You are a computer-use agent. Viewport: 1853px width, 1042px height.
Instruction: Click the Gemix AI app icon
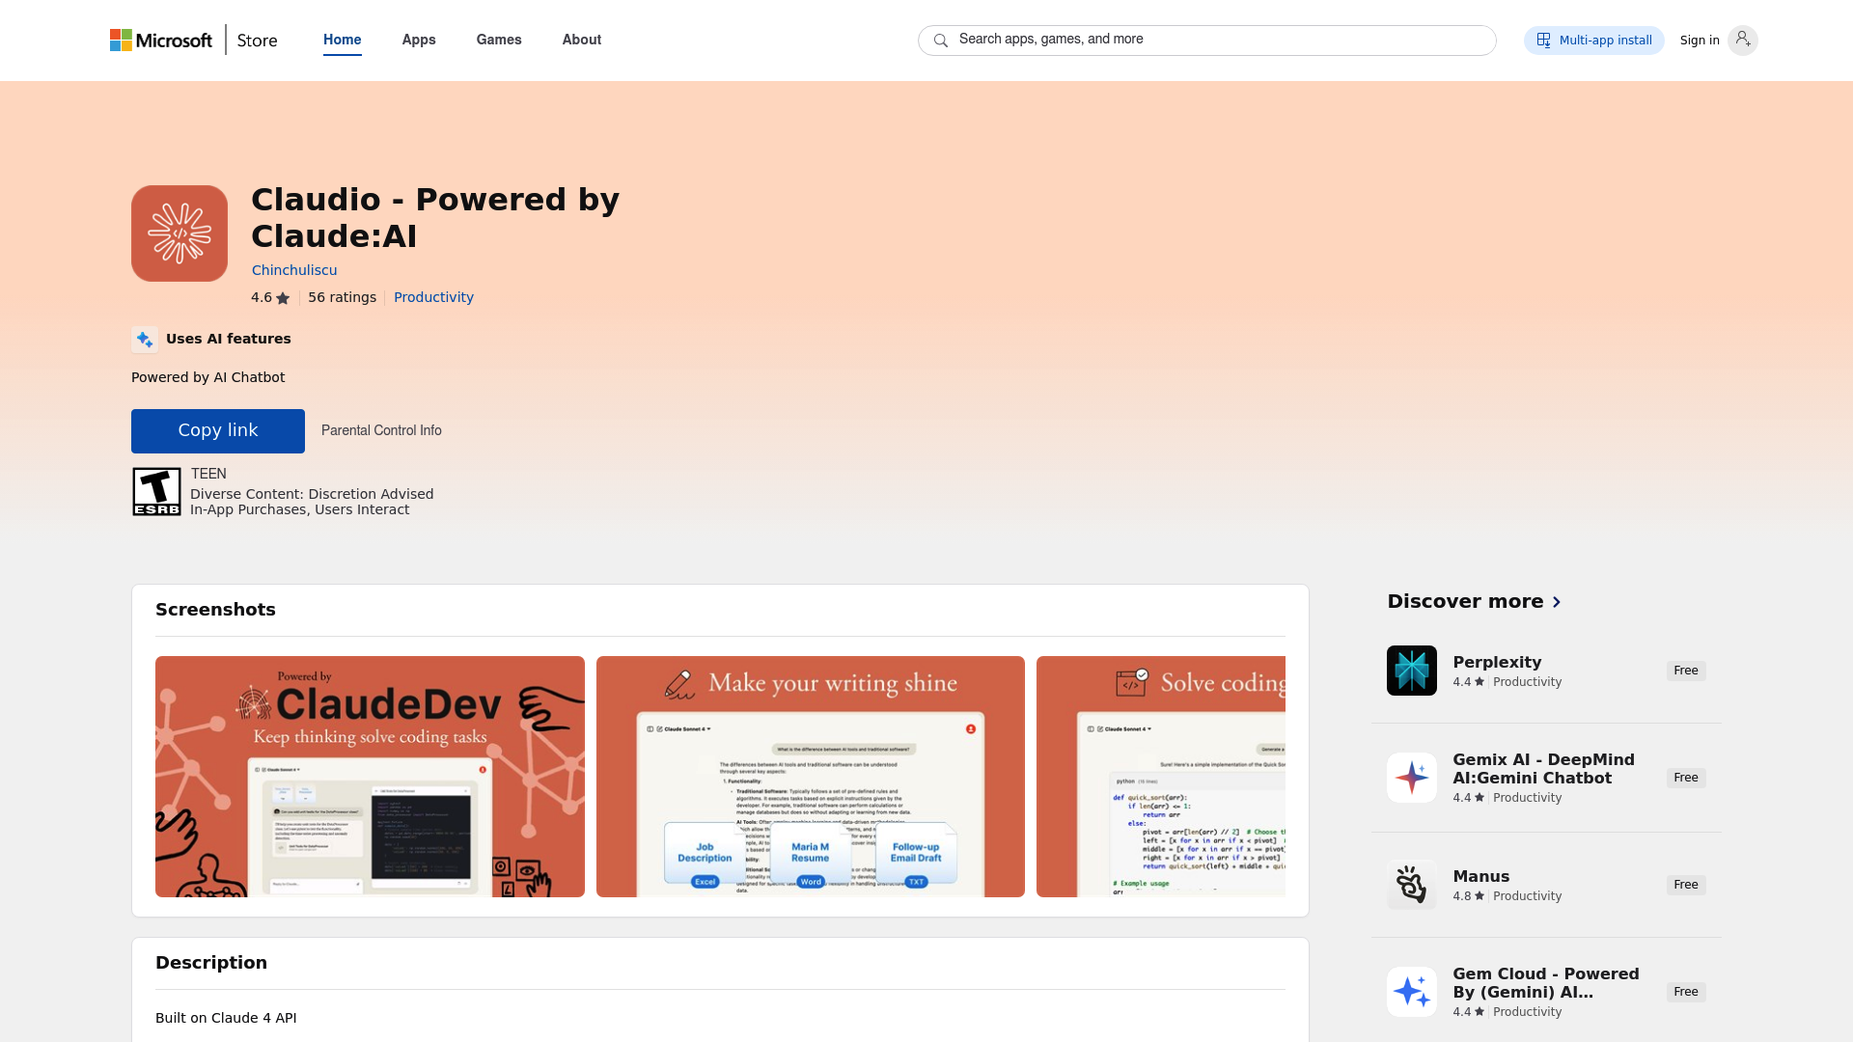tap(1411, 778)
